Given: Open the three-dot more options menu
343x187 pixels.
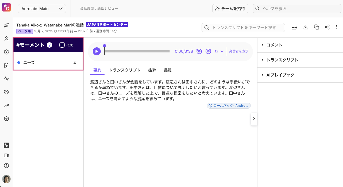Looking at the screenshot, I should [337, 27].
